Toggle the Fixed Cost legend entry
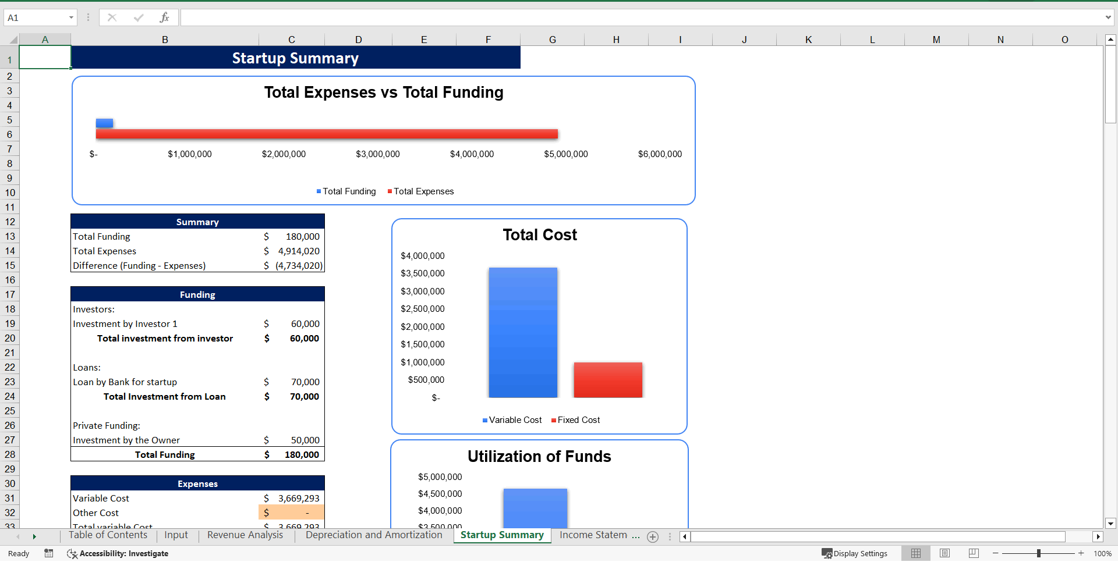1118x562 pixels. tap(576, 420)
